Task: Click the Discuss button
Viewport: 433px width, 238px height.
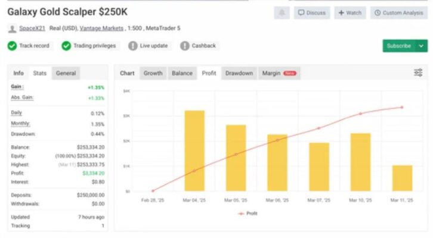Action: [312, 12]
